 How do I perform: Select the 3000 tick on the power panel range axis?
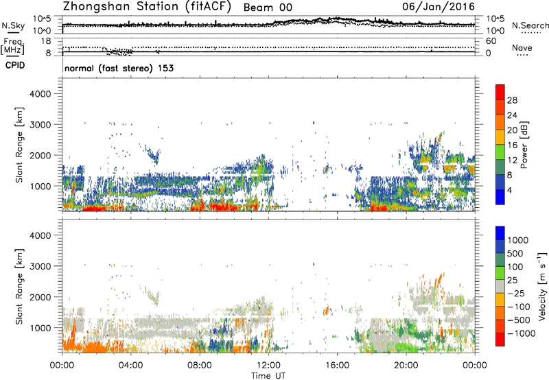[x=40, y=125]
